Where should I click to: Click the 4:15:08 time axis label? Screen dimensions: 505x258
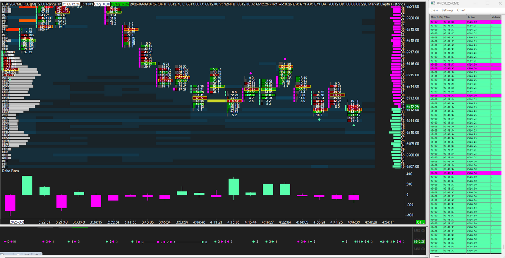(x=233, y=222)
